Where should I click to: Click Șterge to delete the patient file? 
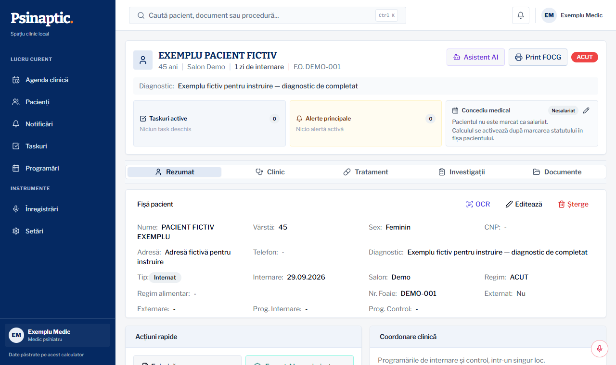tap(573, 204)
